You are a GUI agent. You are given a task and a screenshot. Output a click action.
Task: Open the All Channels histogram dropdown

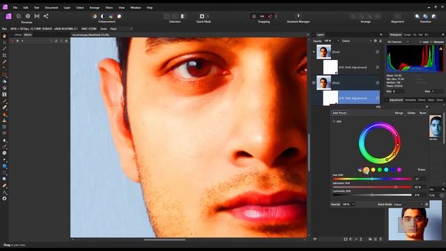coord(398,42)
